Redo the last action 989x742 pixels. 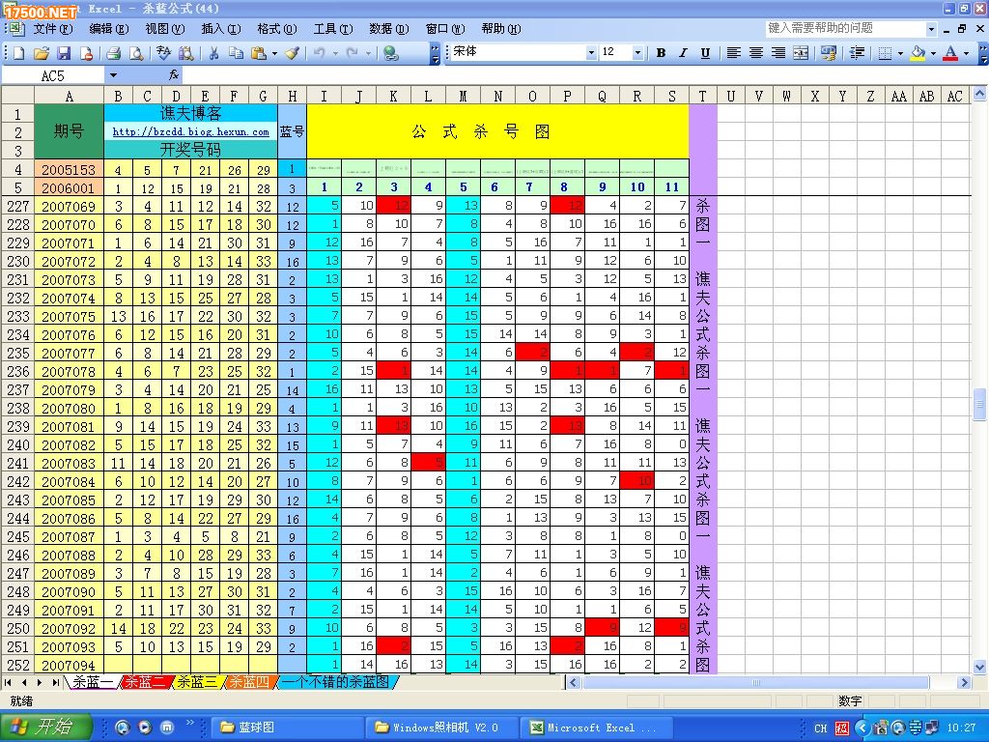(353, 54)
